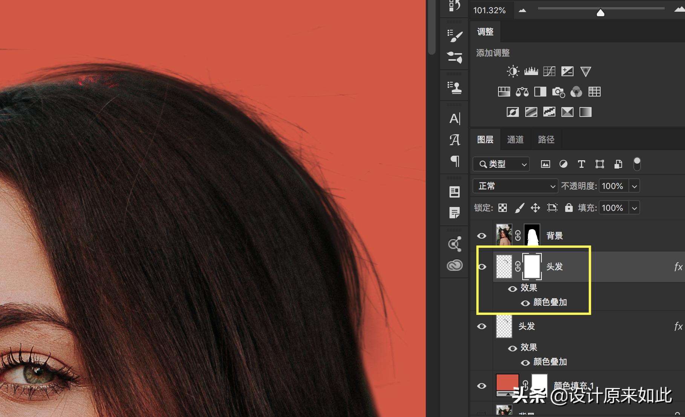685x417 pixels.
Task: Switch to the 通道 tab
Action: click(x=515, y=140)
